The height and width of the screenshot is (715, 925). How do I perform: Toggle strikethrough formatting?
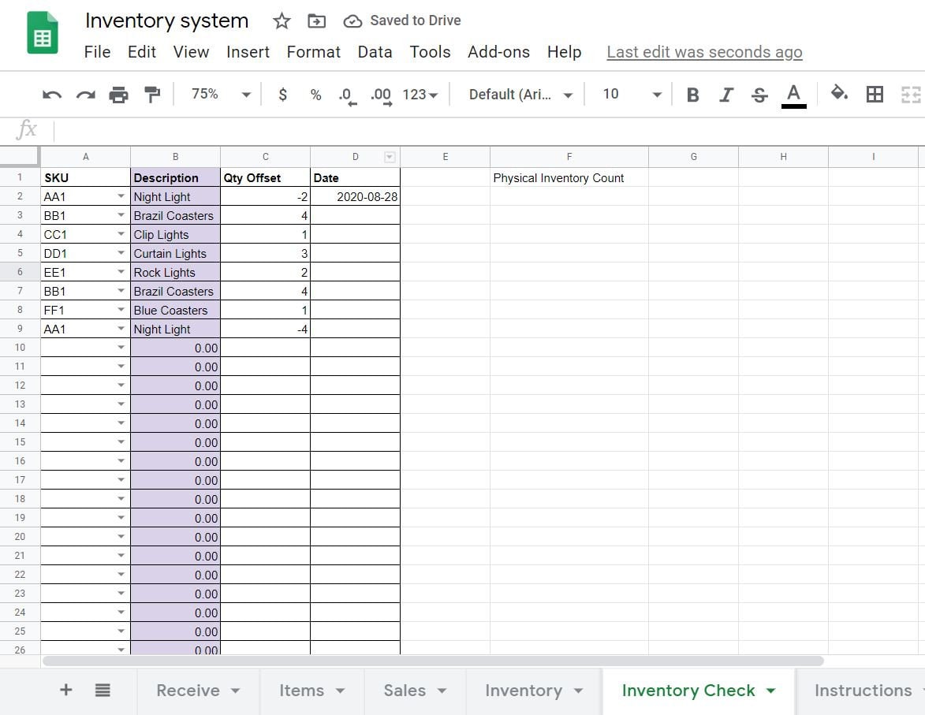758,94
